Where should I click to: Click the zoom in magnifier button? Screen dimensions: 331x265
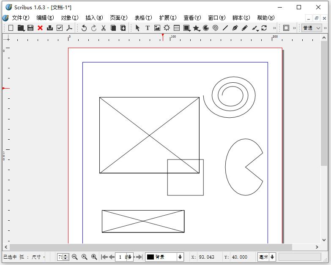94,257
